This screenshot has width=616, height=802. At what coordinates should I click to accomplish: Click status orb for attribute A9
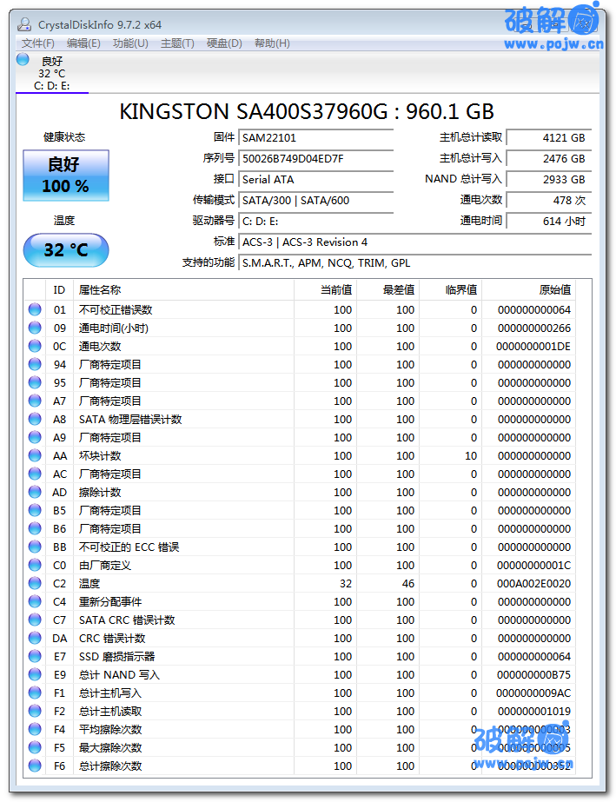[35, 437]
